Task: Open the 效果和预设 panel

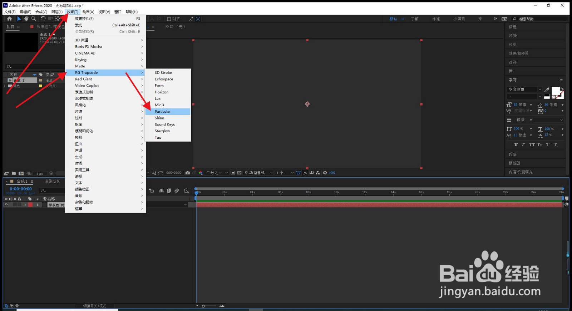Action: (519, 53)
